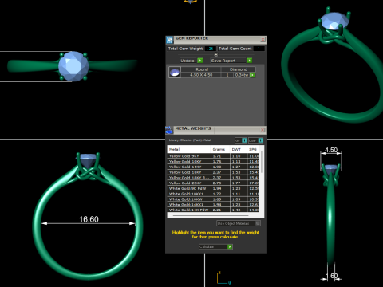Close the Gem Reporter panel
Image resolution: width=383 pixels, height=287 pixels.
263,40
